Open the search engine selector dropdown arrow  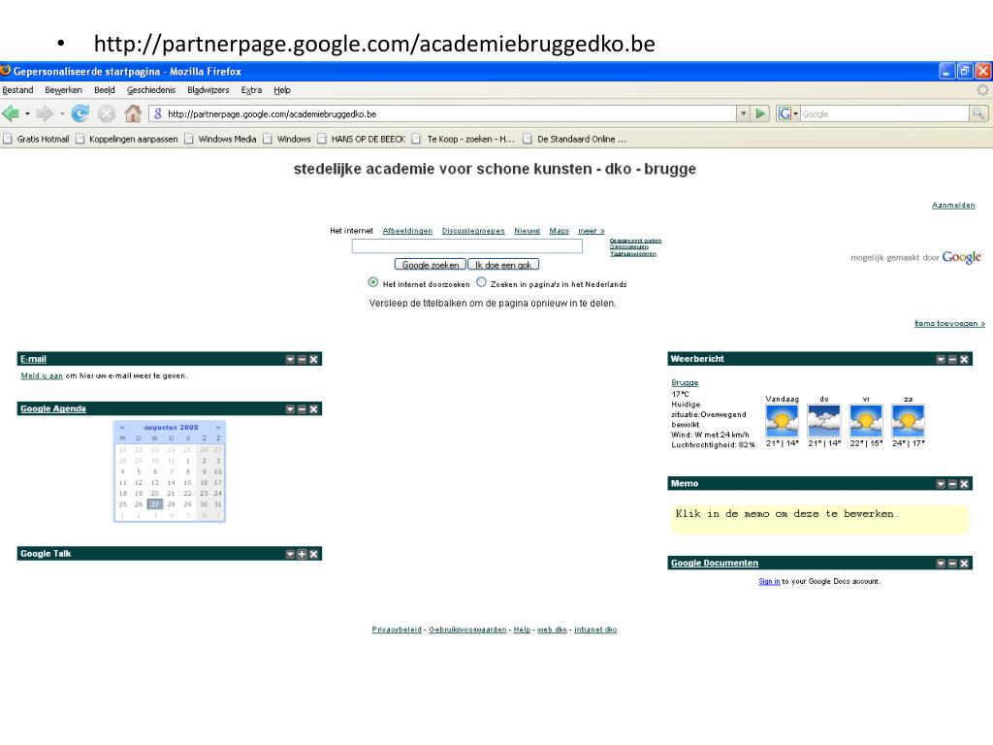795,114
